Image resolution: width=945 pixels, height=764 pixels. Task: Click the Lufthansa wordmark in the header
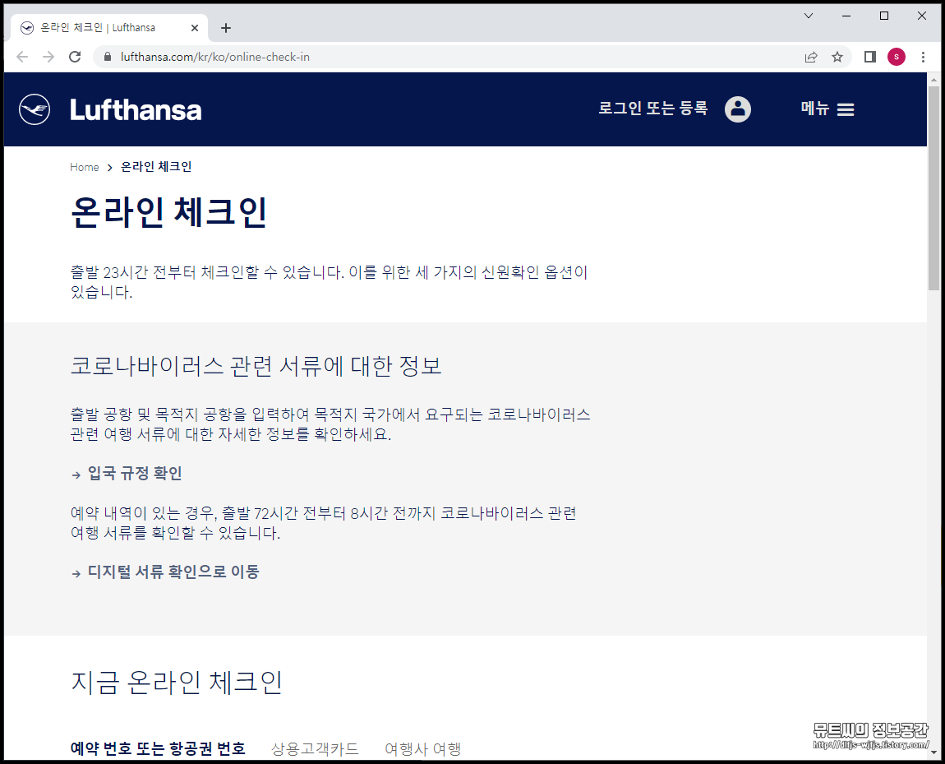tap(136, 109)
